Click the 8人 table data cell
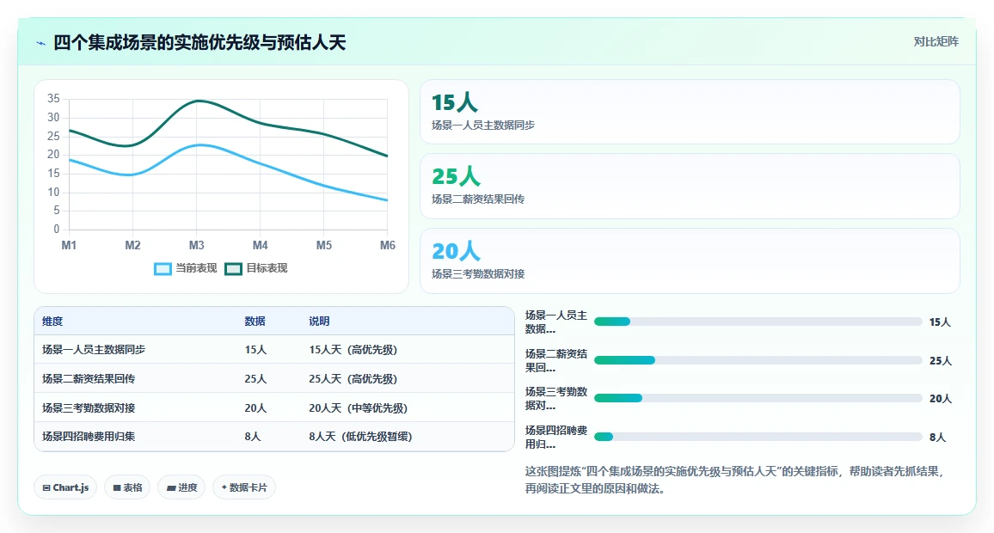This screenshot has height=533, width=994. pos(252,437)
